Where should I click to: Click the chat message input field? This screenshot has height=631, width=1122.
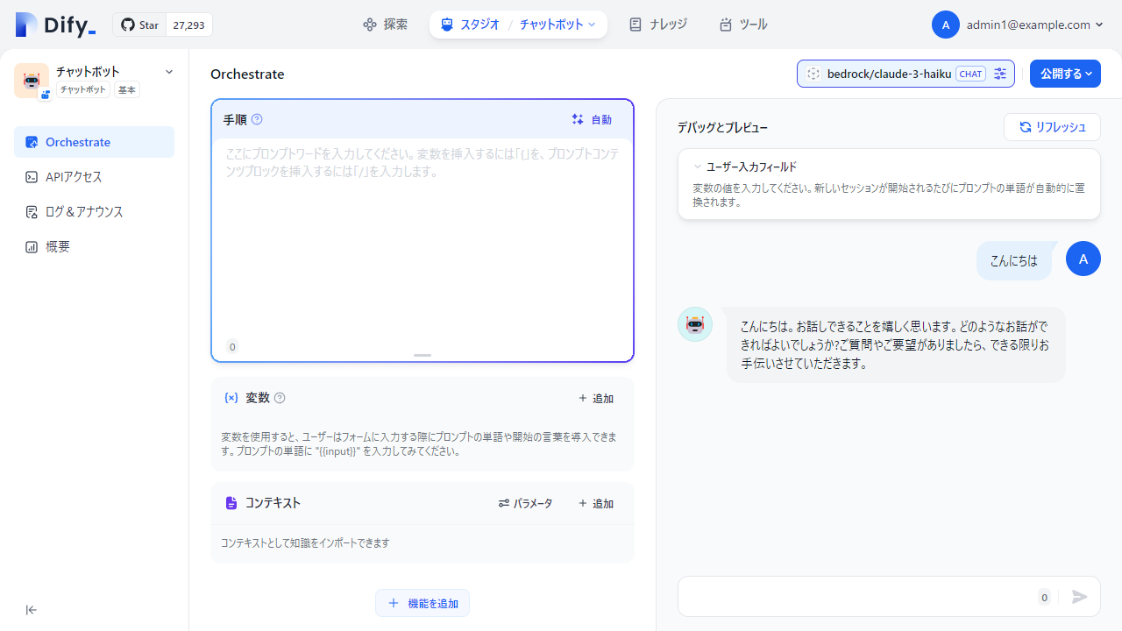[859, 596]
